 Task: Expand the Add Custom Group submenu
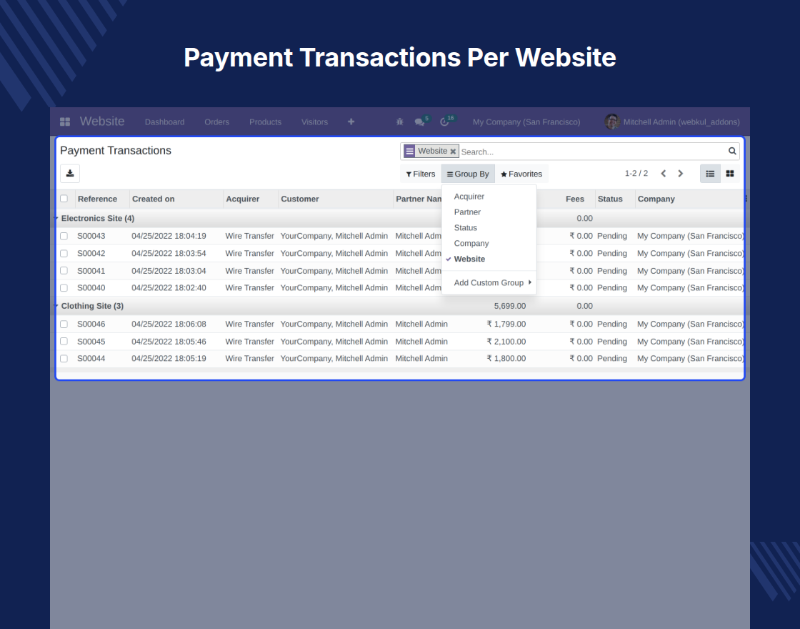(x=489, y=282)
